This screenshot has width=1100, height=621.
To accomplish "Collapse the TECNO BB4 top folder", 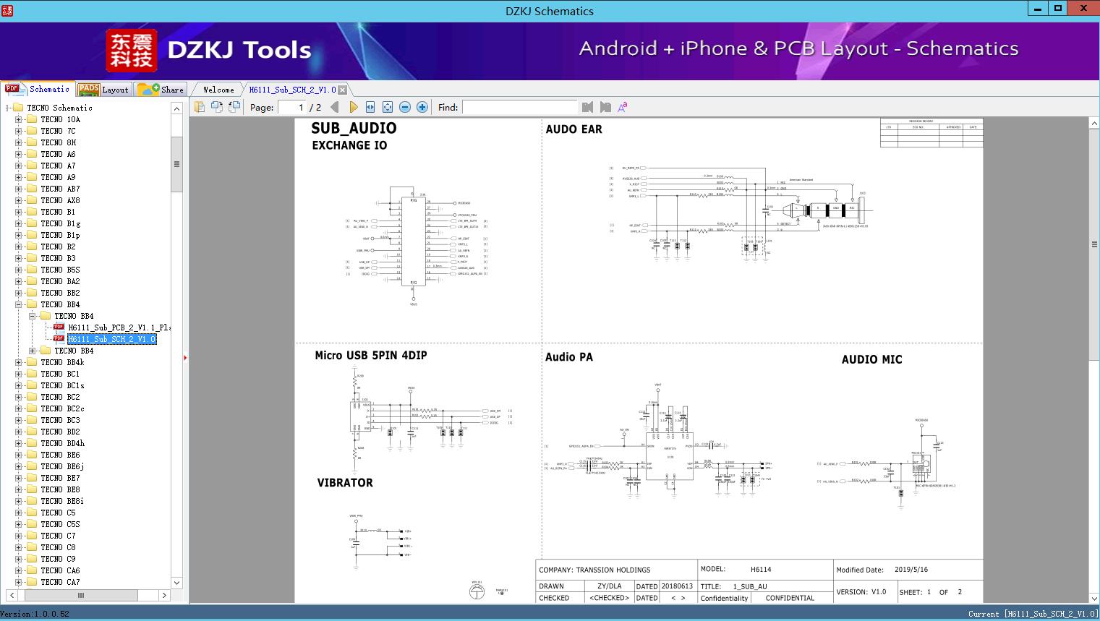I will click(x=19, y=304).
